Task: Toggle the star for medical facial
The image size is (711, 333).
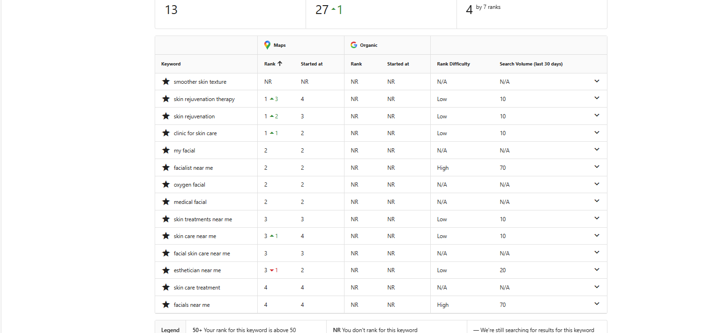Action: click(165, 202)
